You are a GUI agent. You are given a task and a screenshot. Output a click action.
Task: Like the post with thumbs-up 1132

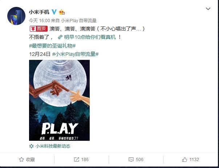(191, 160)
